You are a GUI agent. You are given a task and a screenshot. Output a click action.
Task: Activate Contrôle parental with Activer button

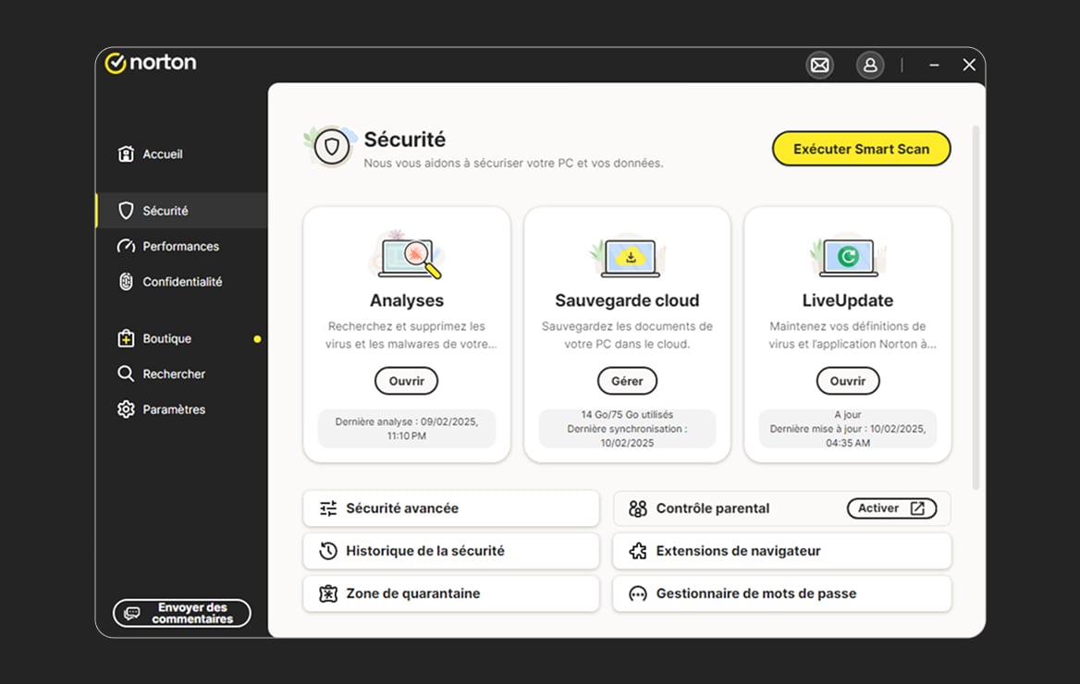tap(890, 508)
